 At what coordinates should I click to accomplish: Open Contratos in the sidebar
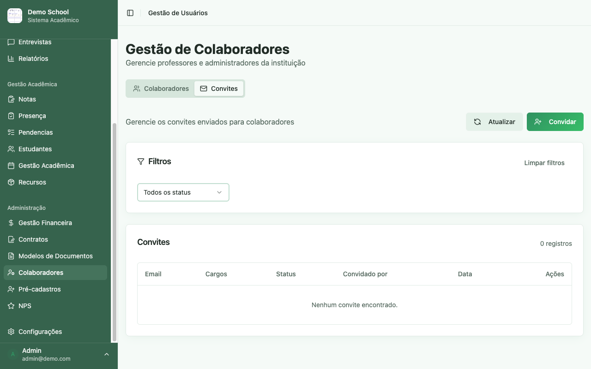pos(55,239)
